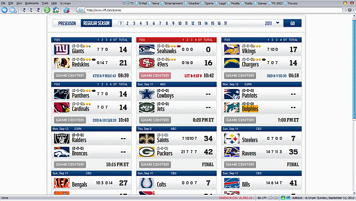Screen dimensions: 356x201
Task: Click the URL address field
Action: click(x=214, y=10)
